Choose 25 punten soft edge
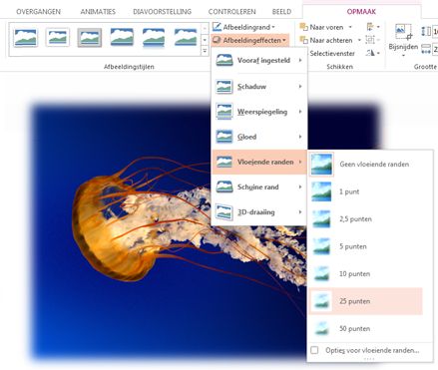The height and width of the screenshot is (370, 438). tap(366, 301)
